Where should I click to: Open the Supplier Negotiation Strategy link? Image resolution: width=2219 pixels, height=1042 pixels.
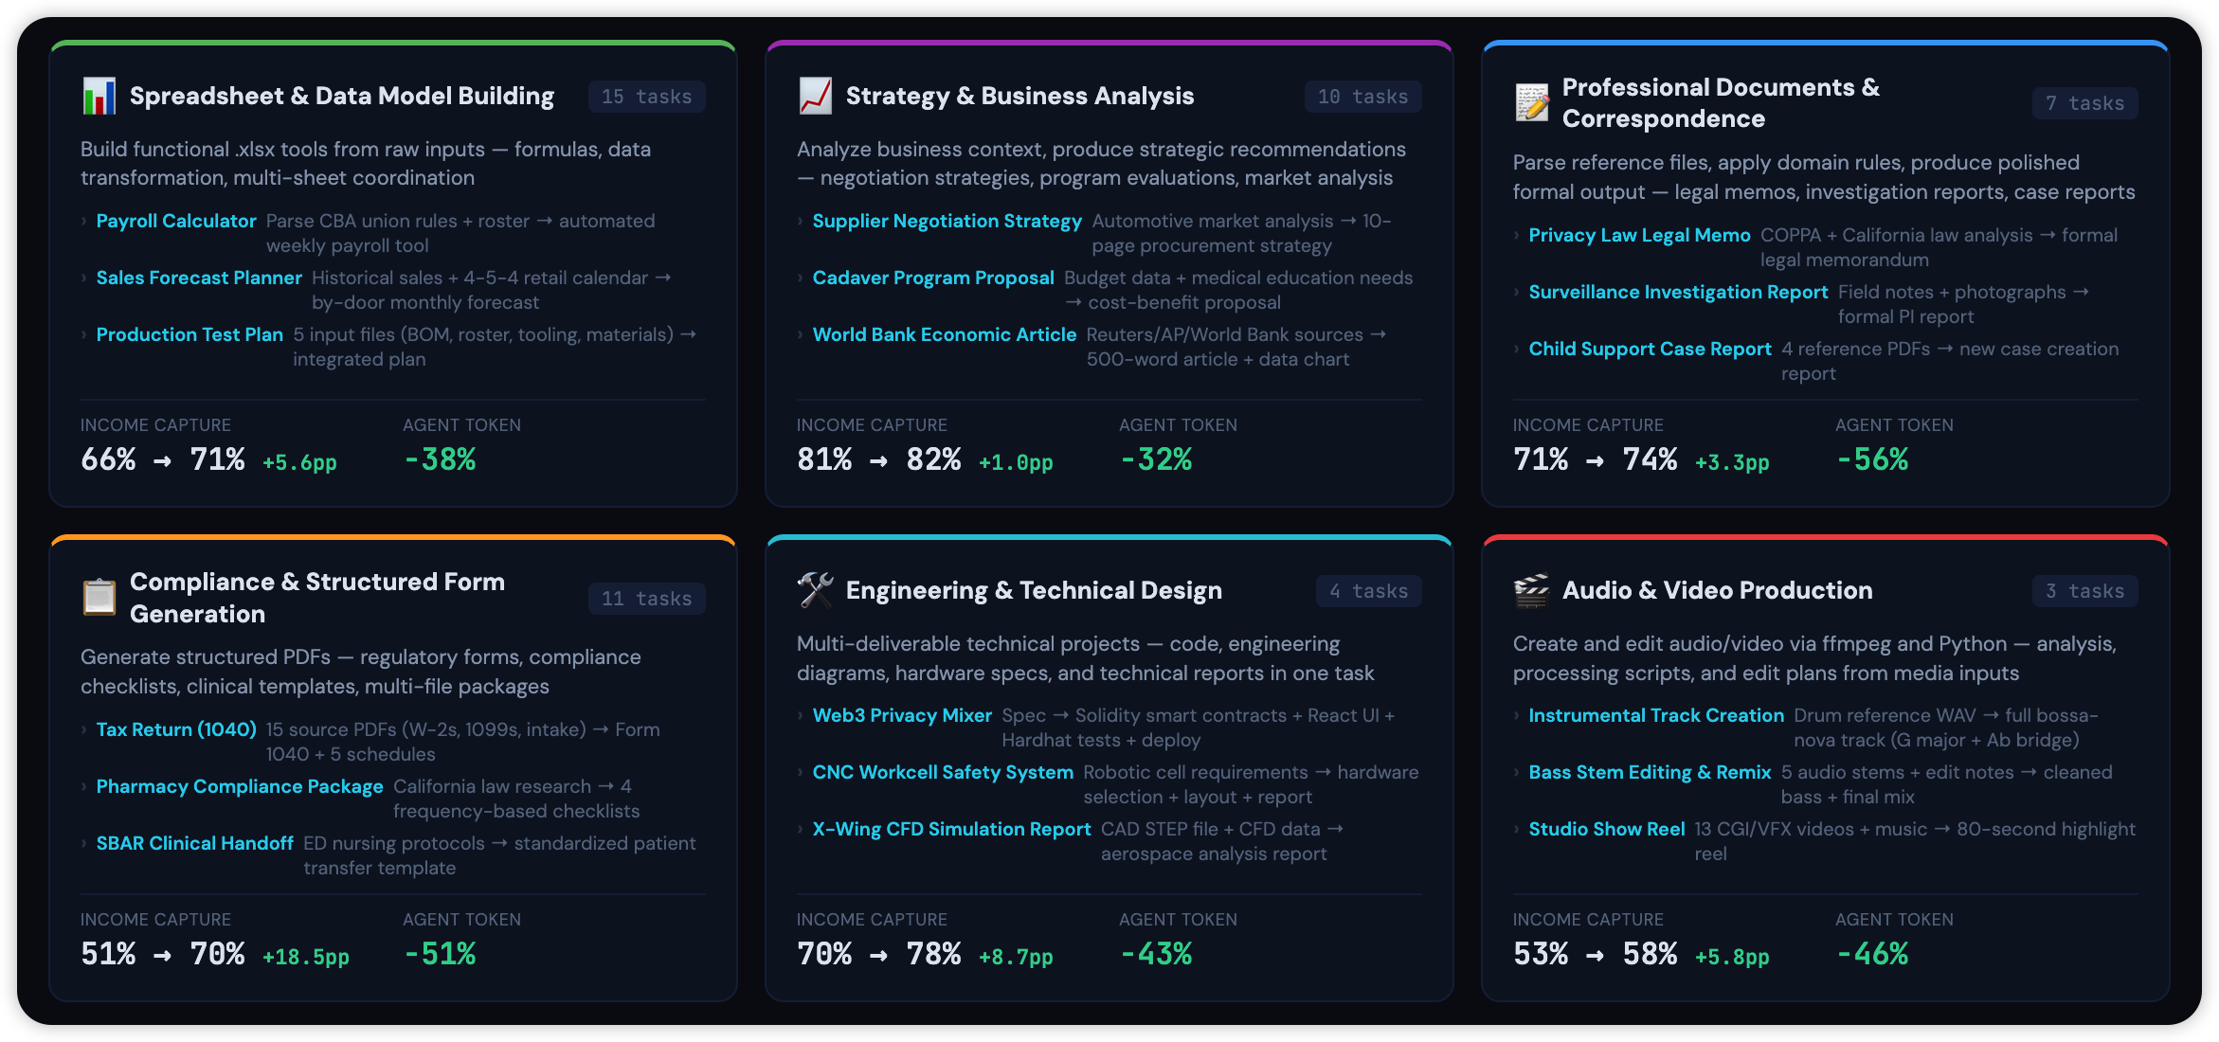947,221
